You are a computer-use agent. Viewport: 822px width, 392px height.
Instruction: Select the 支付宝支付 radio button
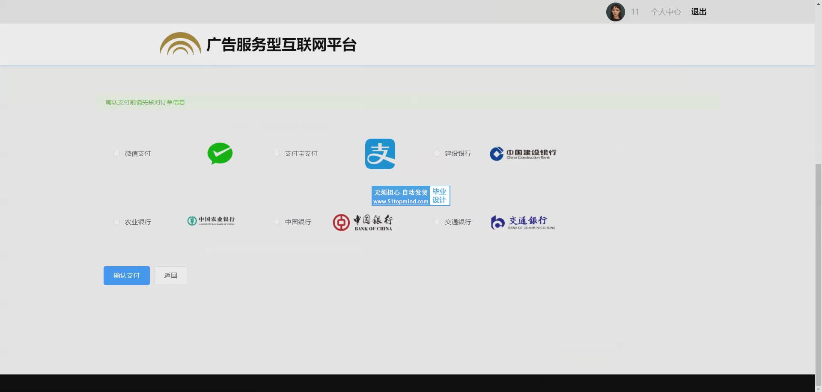pos(277,153)
